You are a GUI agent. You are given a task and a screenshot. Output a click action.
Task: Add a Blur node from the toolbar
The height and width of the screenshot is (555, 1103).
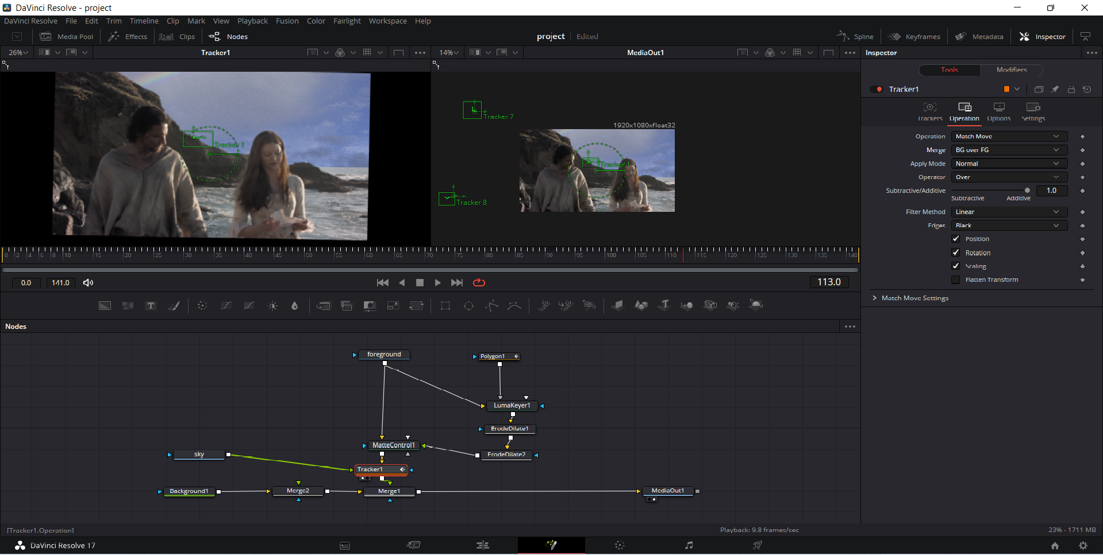tap(295, 305)
